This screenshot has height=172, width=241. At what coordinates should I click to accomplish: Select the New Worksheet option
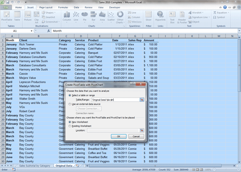(x=78, y=122)
